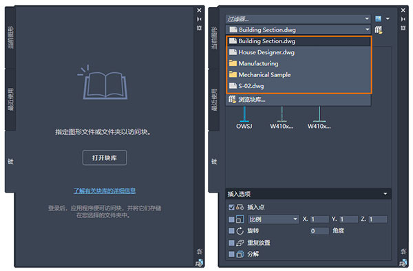The height and width of the screenshot is (271, 413).
Task: Click the 角度 rotation angle field
Action: click(x=319, y=231)
